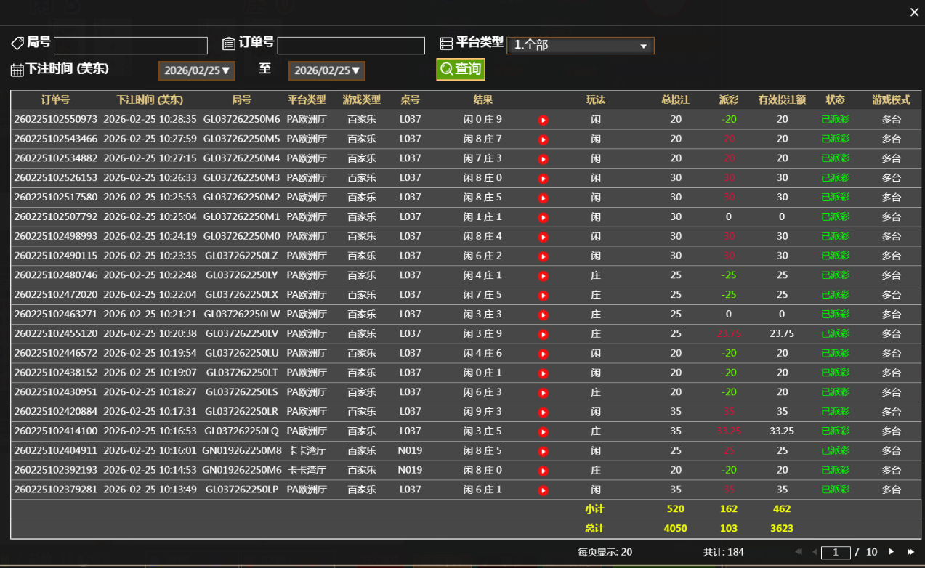The width and height of the screenshot is (925, 568).
Task: Open replay for round GN019262250M8
Action: (x=543, y=451)
